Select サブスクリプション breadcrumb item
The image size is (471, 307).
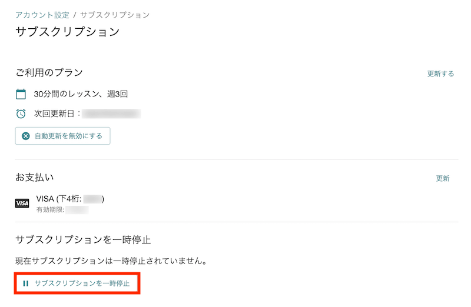[x=115, y=15]
